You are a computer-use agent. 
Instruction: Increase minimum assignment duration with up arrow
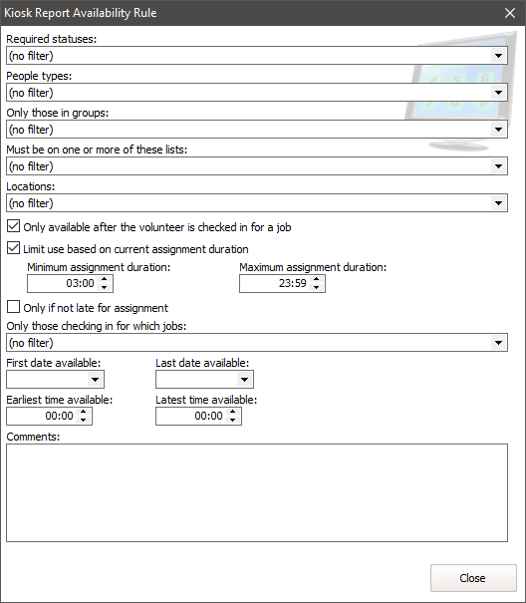pyautogui.click(x=105, y=279)
